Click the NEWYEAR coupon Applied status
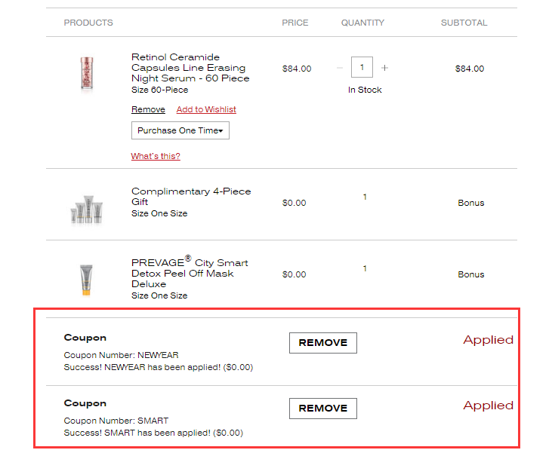Viewport: 552px width, 450px height. click(x=488, y=340)
